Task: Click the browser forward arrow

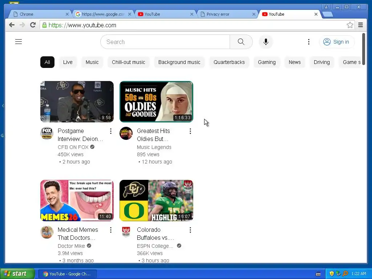Action: pyautogui.click(x=22, y=25)
